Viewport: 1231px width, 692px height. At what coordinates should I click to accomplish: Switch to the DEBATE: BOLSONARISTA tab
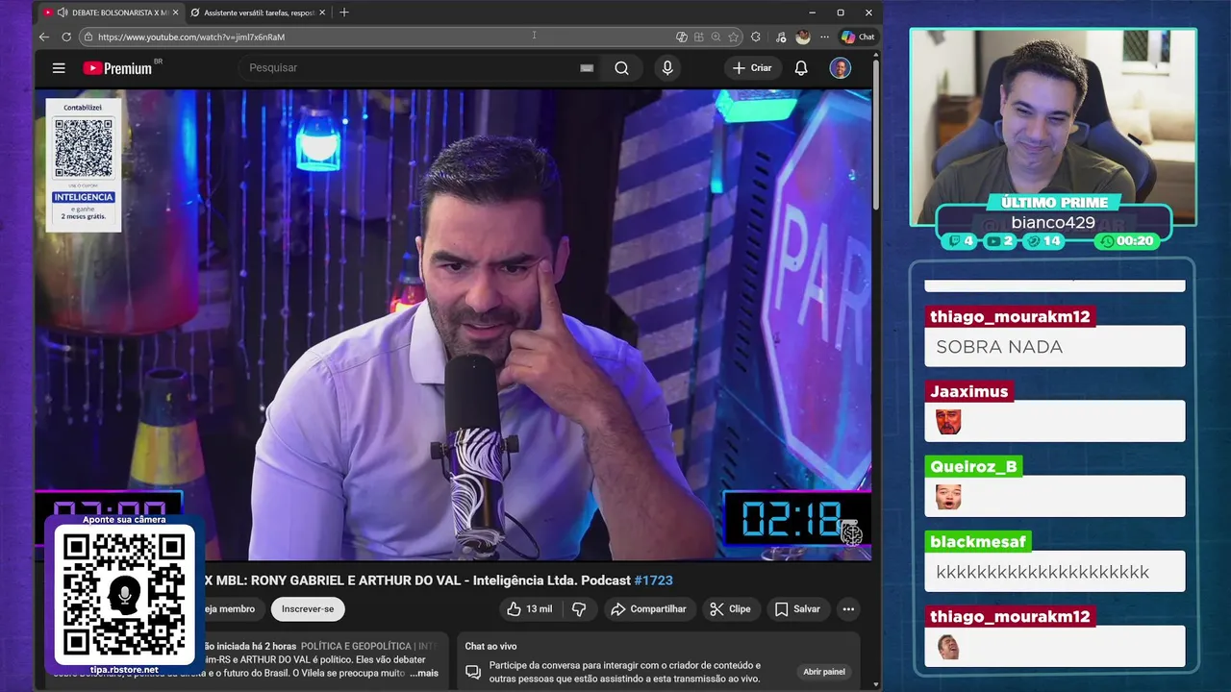[x=111, y=12]
